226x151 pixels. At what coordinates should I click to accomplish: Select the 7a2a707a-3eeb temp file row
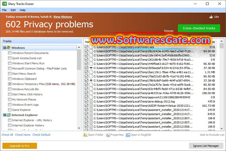(x=150, y=85)
